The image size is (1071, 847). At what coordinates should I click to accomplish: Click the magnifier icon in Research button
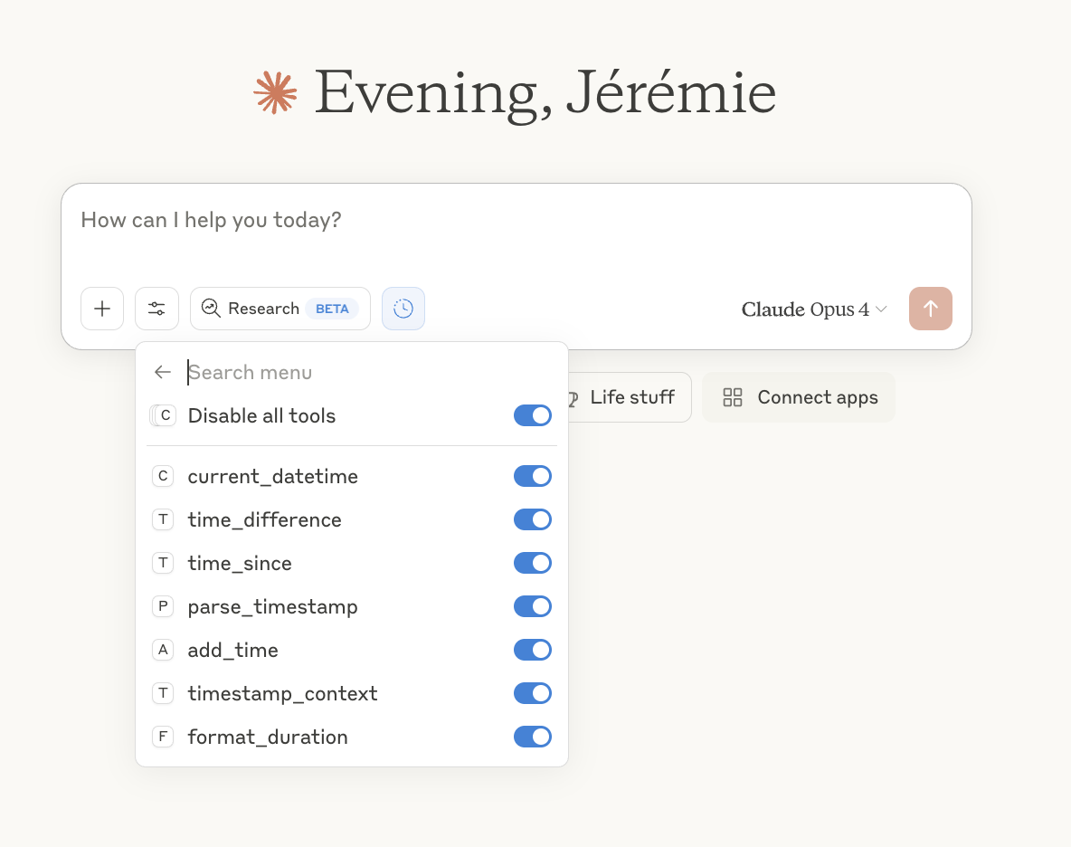pos(211,309)
